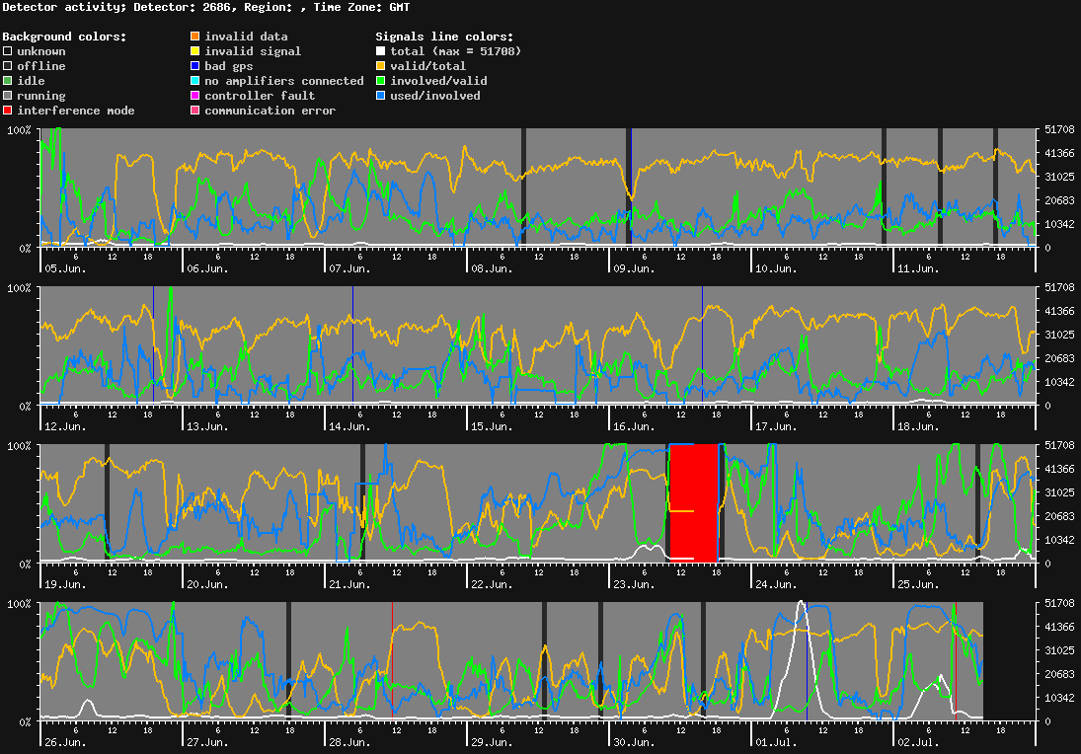Click the 'Background colors:' heading
Viewport: 1081px width, 754px height.
(x=64, y=37)
